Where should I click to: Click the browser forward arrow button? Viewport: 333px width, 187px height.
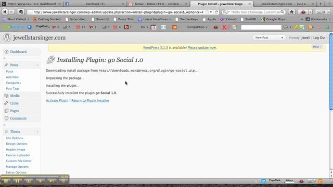12,12
